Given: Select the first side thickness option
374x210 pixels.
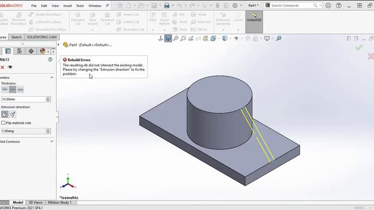Looking at the screenshot, I should (x=5, y=89).
